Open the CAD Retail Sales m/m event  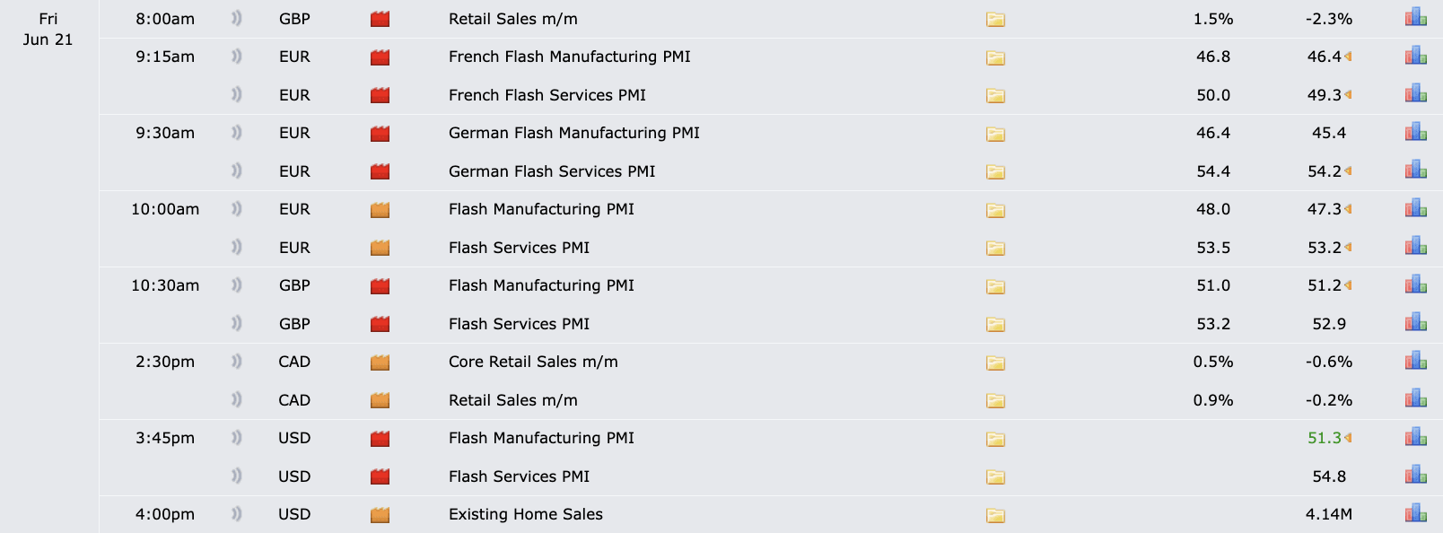point(513,400)
